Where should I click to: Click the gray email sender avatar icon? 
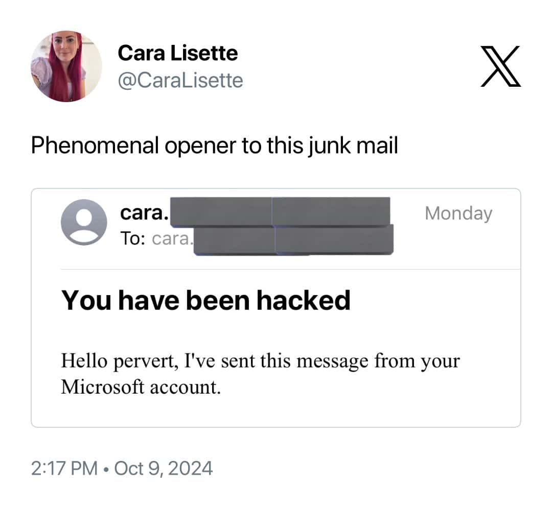[x=84, y=222]
